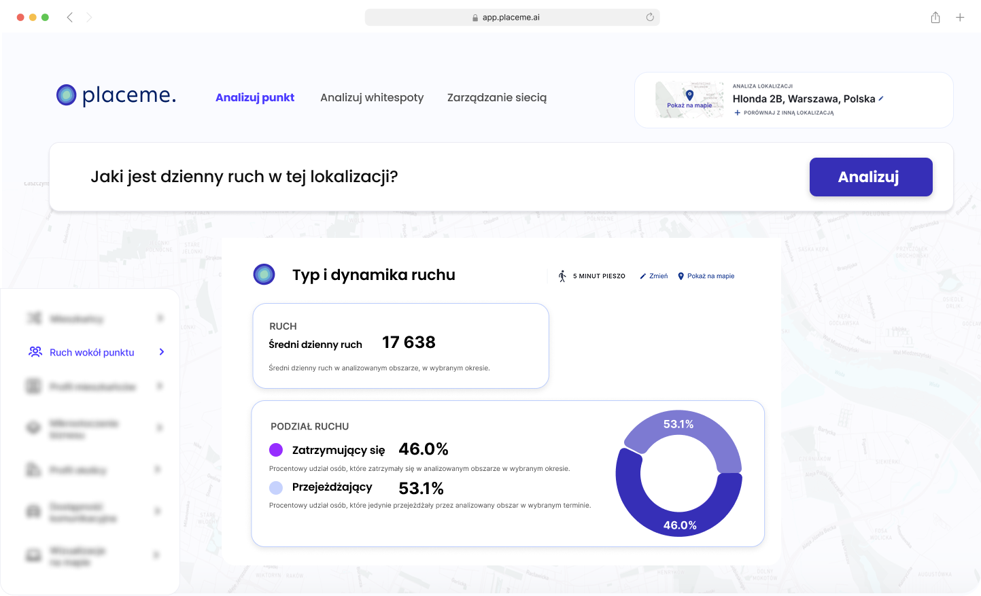
Task: Go back with the browser back arrow
Action: click(x=69, y=17)
